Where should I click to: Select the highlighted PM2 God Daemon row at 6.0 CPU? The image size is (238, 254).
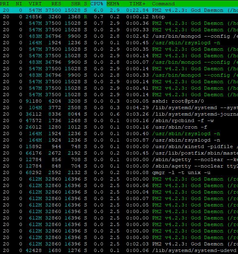click(x=119, y=10)
